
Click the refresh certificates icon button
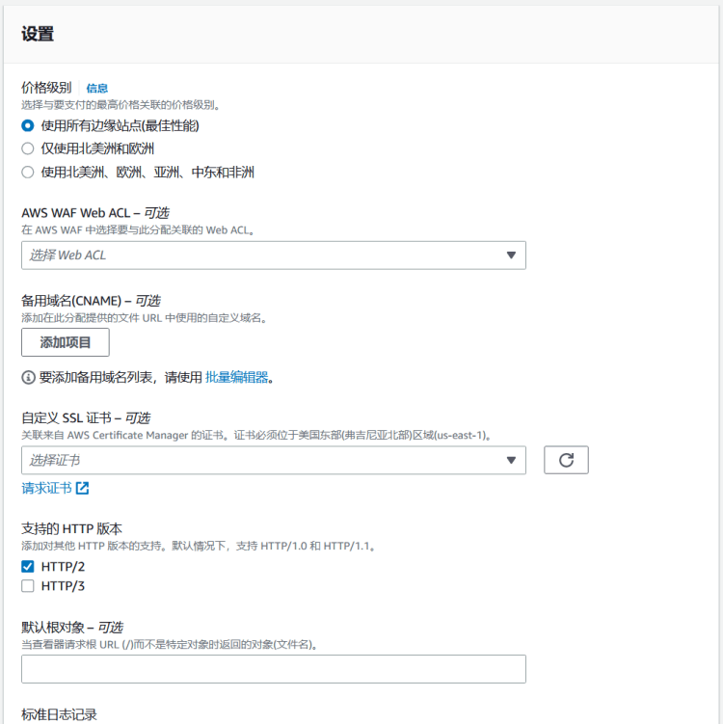(x=566, y=461)
